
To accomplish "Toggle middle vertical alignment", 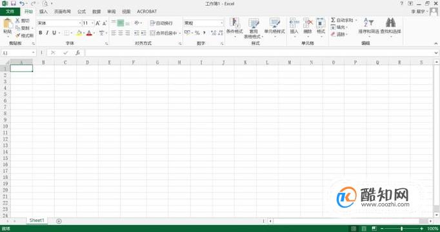I will click(121, 23).
